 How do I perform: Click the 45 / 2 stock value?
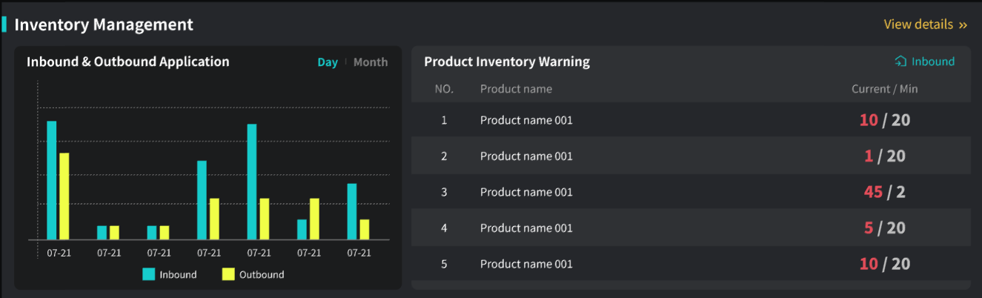(x=884, y=192)
